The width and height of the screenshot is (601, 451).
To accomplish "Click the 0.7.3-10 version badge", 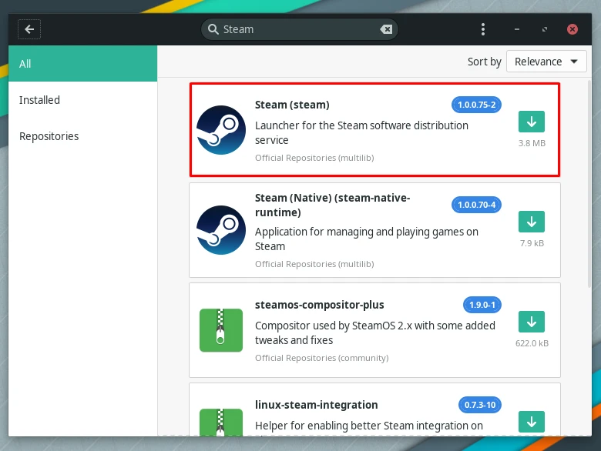I will click(480, 405).
